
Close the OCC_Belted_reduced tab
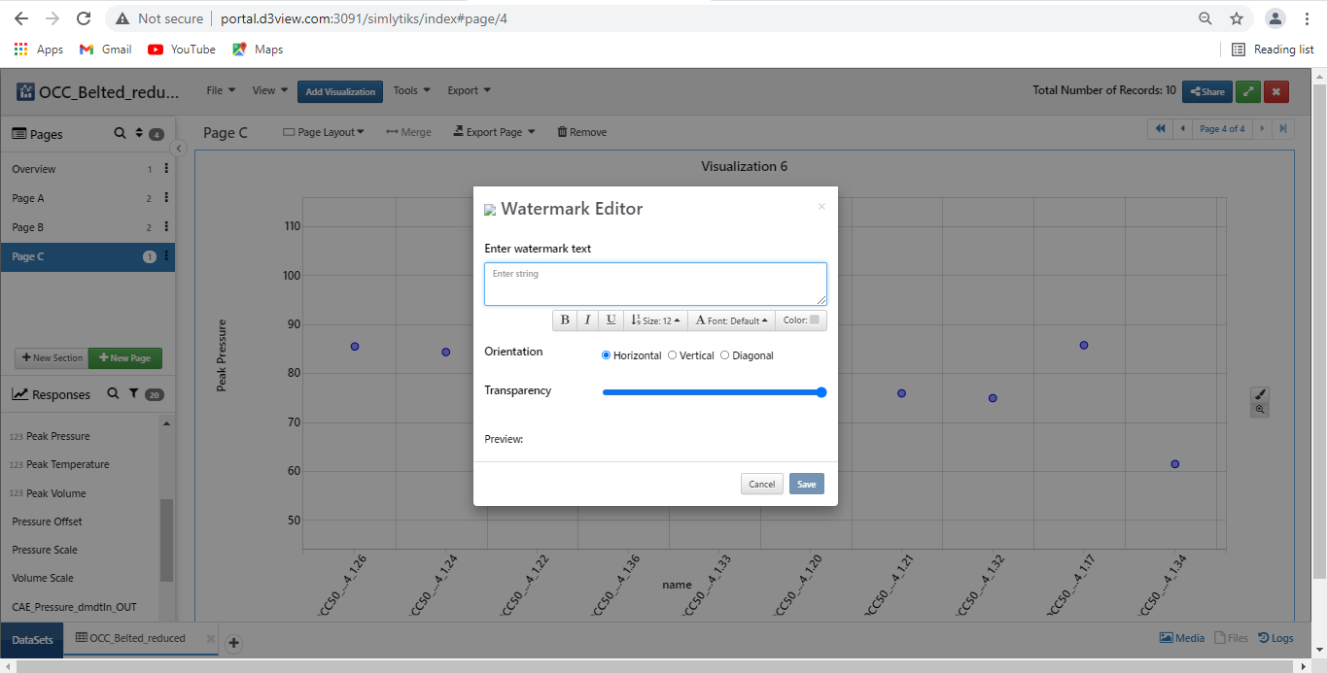click(x=209, y=638)
